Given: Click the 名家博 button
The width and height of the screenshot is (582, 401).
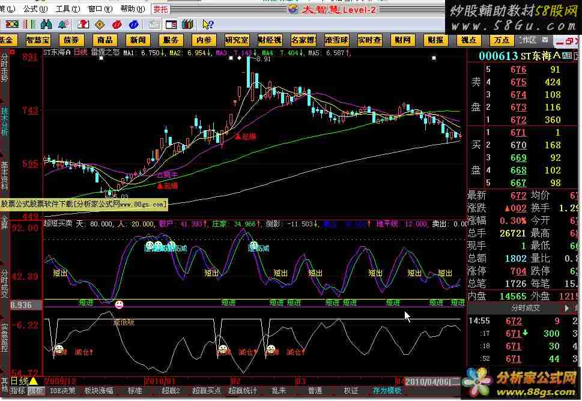Looking at the screenshot, I should tap(303, 40).
